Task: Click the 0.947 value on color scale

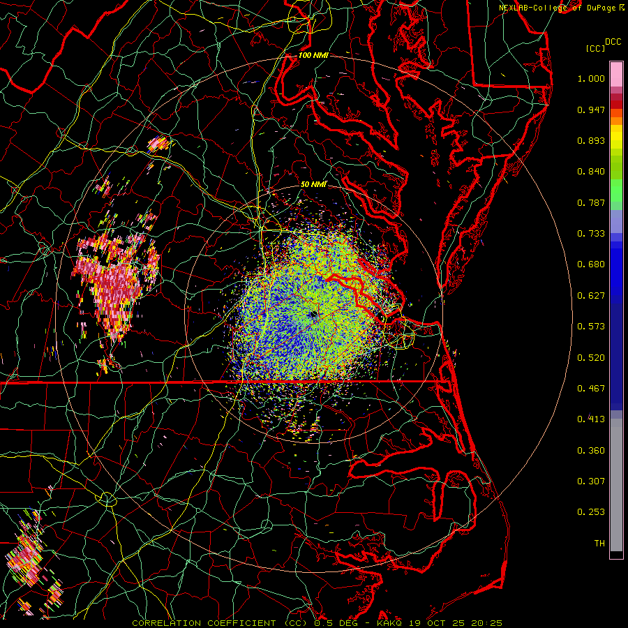Action: [591, 110]
